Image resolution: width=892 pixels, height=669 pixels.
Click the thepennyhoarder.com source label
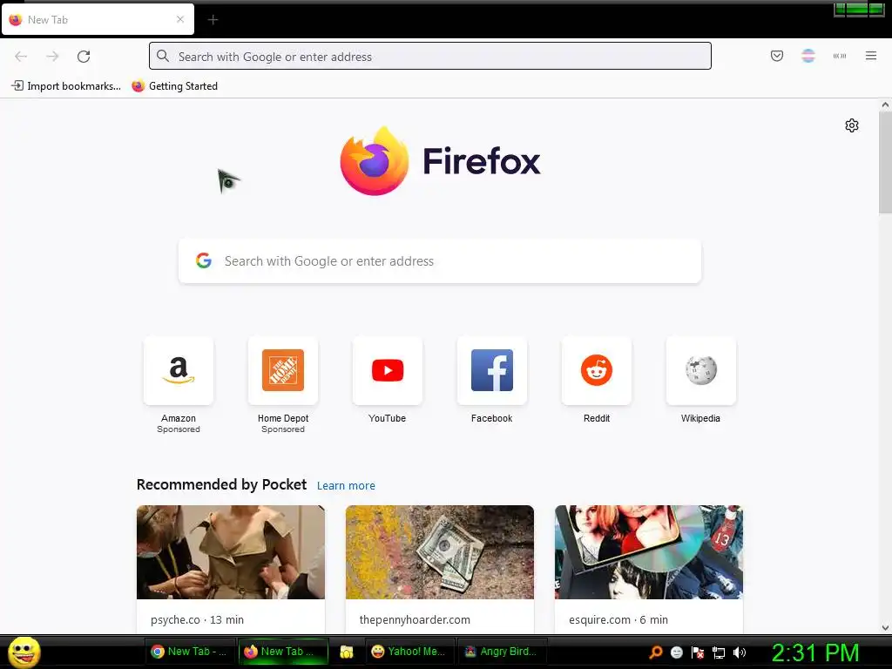click(x=415, y=619)
